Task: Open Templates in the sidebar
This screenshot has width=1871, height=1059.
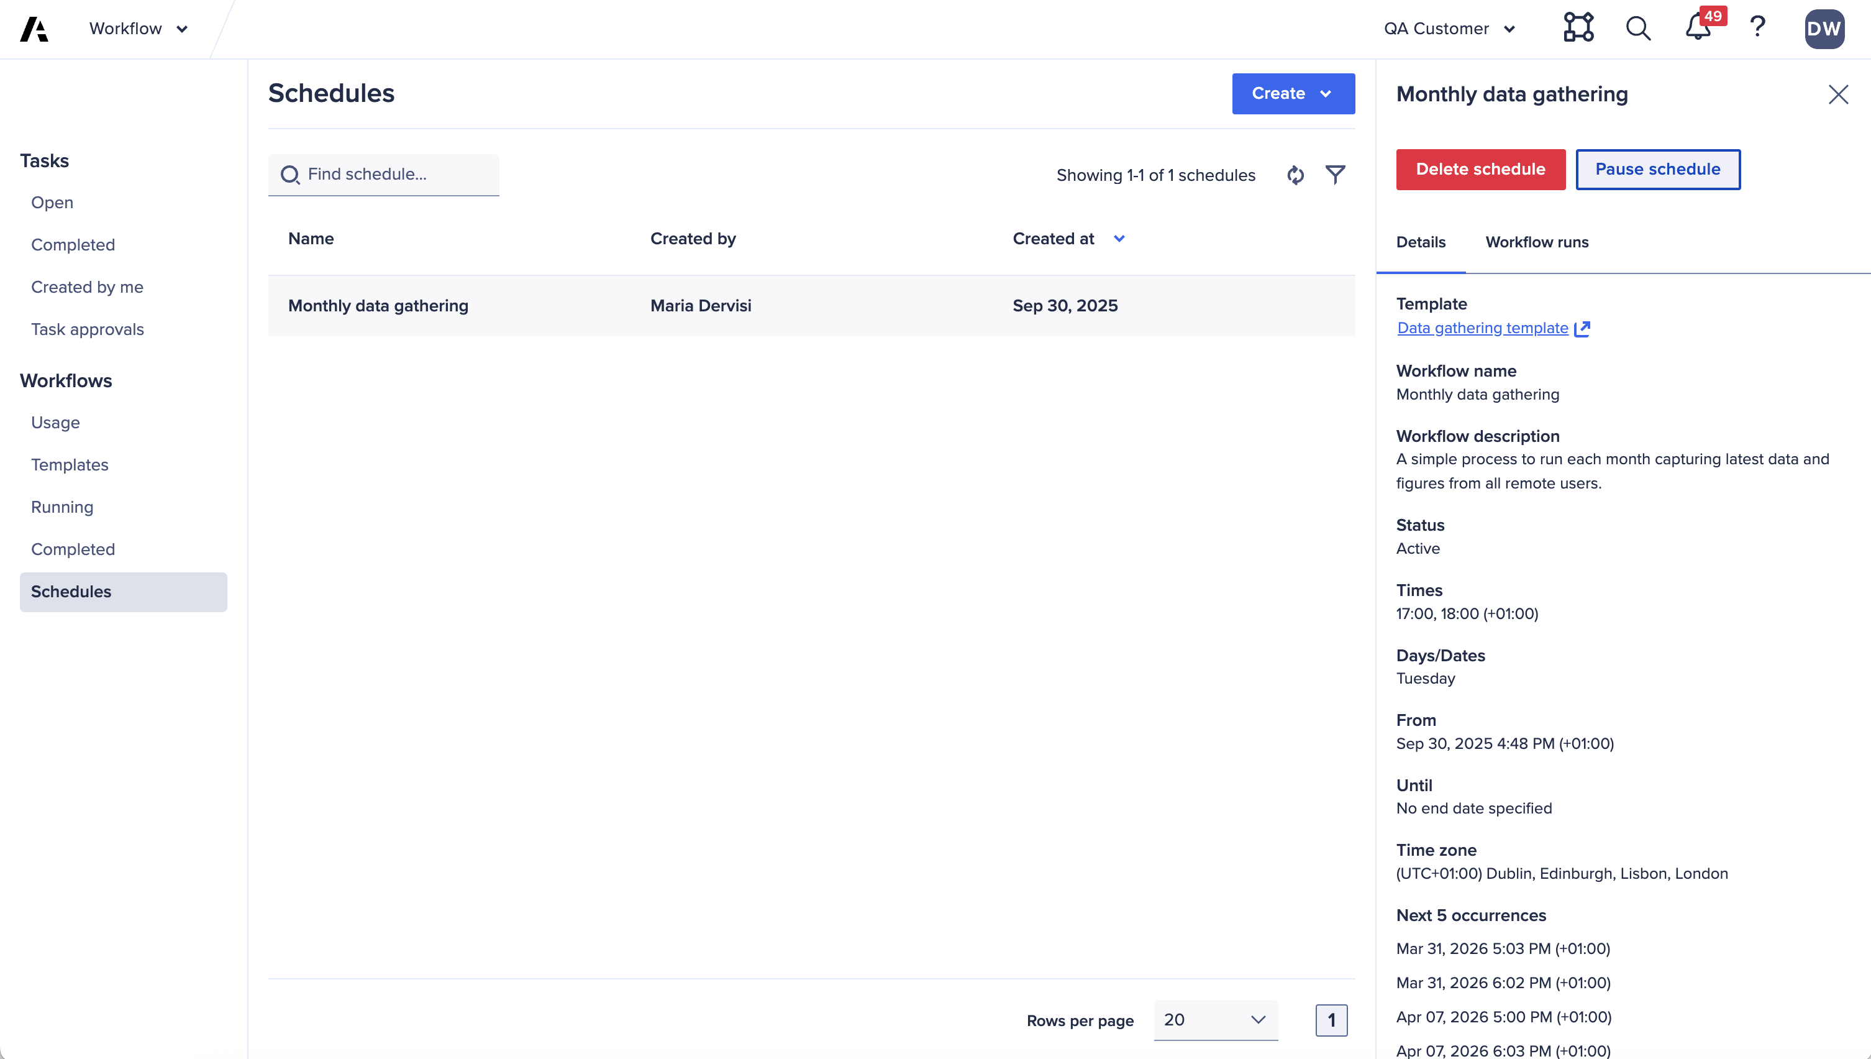Action: coord(70,465)
